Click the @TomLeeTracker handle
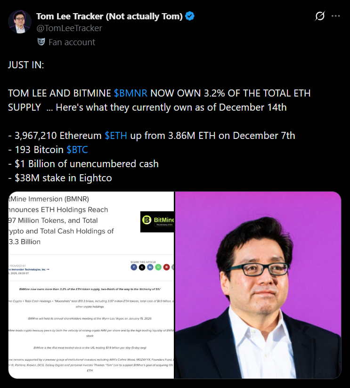350x388 pixels. tap(69, 28)
